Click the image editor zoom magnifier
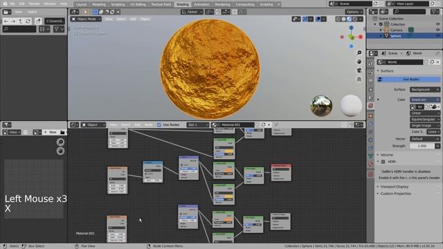The image size is (443, 249). point(60,142)
